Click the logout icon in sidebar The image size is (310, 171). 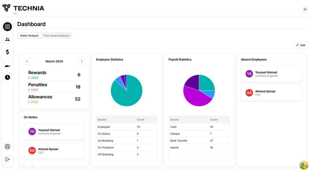[x=7, y=159]
